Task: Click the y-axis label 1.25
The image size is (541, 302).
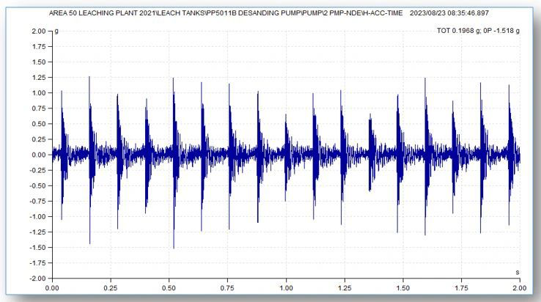Action: (x=39, y=78)
